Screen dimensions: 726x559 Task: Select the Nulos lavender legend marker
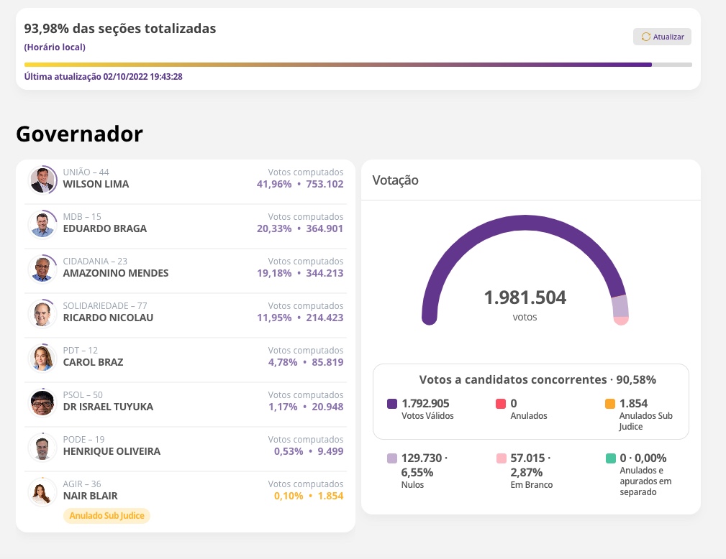coord(391,458)
